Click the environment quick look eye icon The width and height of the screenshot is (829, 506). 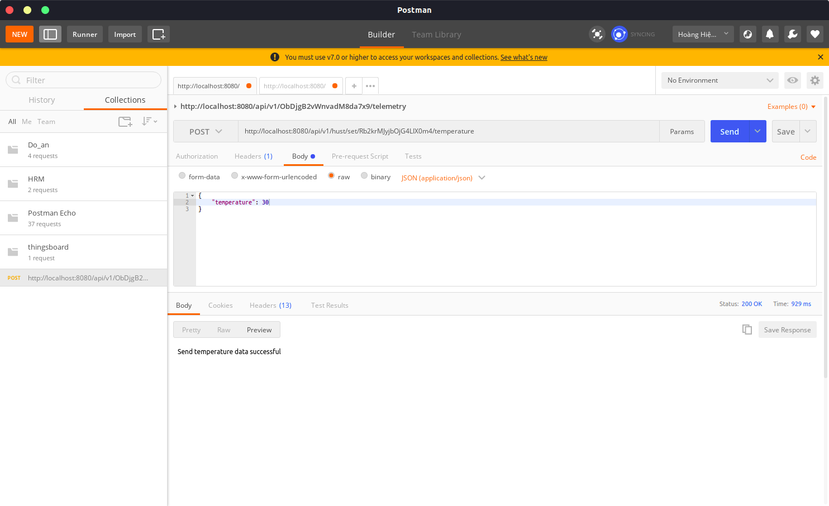click(792, 80)
